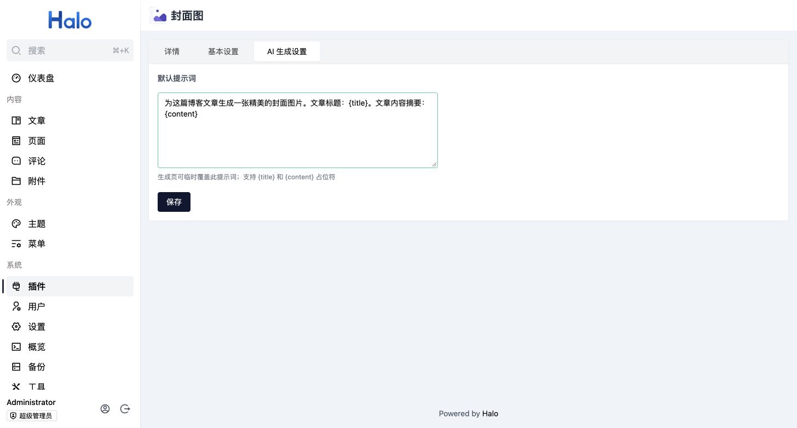Image resolution: width=797 pixels, height=428 pixels.
Task: Click the terminal icon beside 概览
Action: 16,347
